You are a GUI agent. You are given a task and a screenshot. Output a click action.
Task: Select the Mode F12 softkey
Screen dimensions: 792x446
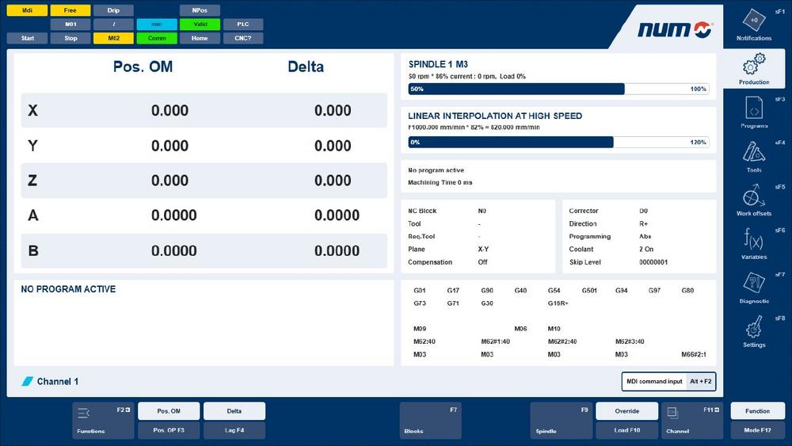click(x=758, y=430)
